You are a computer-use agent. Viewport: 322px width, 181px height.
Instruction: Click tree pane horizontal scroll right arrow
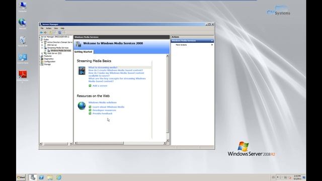coord(71,144)
